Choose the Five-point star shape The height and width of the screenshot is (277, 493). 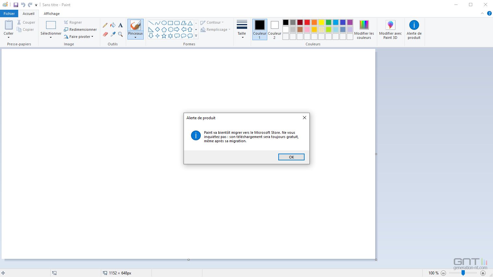pyautogui.click(x=164, y=36)
